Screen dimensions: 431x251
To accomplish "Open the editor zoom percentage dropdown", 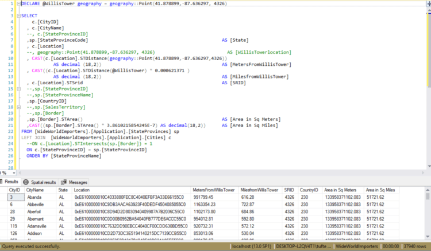I will (14, 173).
